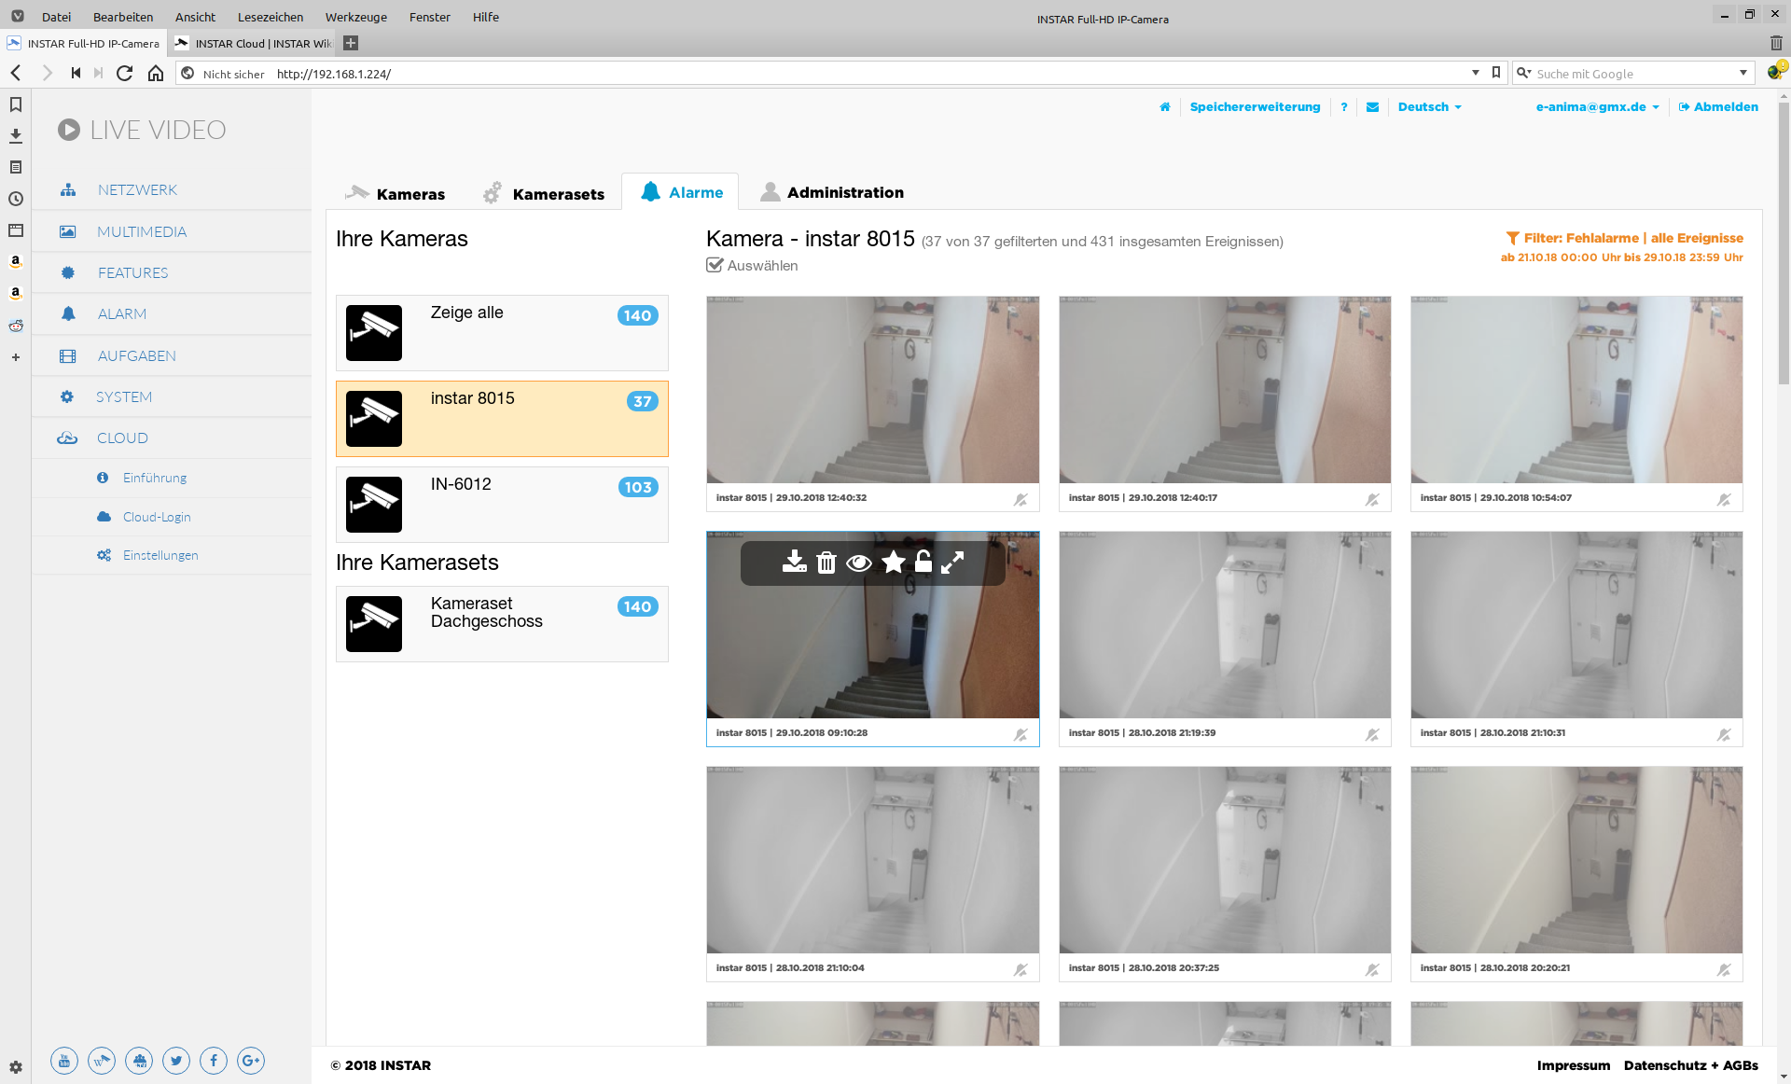Expand the AUFGABEN sidebar menu
The image size is (1791, 1084).
pyautogui.click(x=172, y=355)
